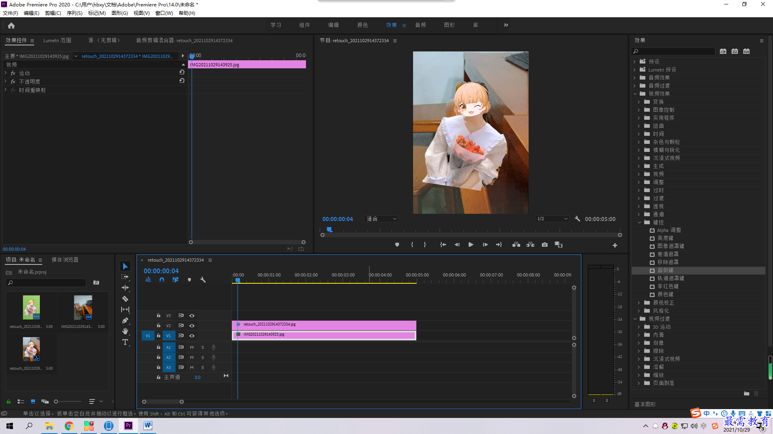Screen dimensions: 773x434
Task: Click the effects search field
Action: click(x=674, y=51)
